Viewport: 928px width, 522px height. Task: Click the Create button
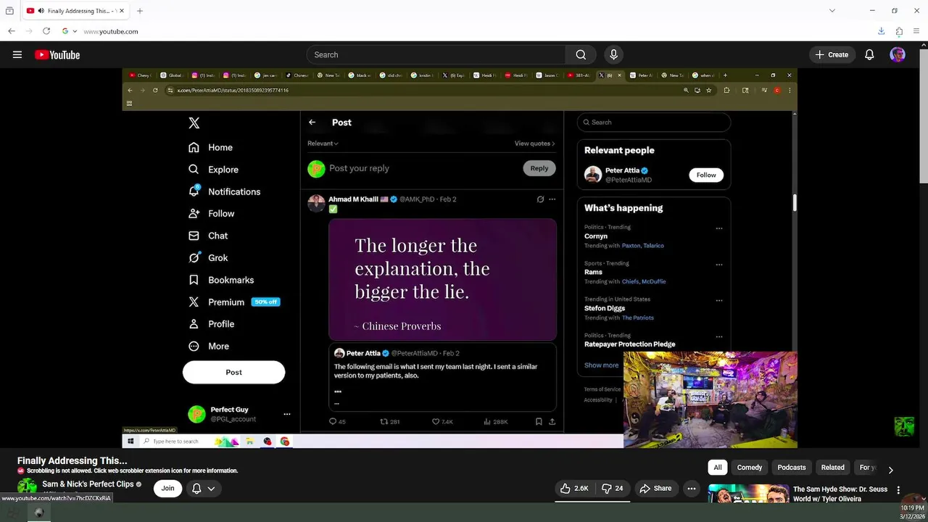[832, 55]
